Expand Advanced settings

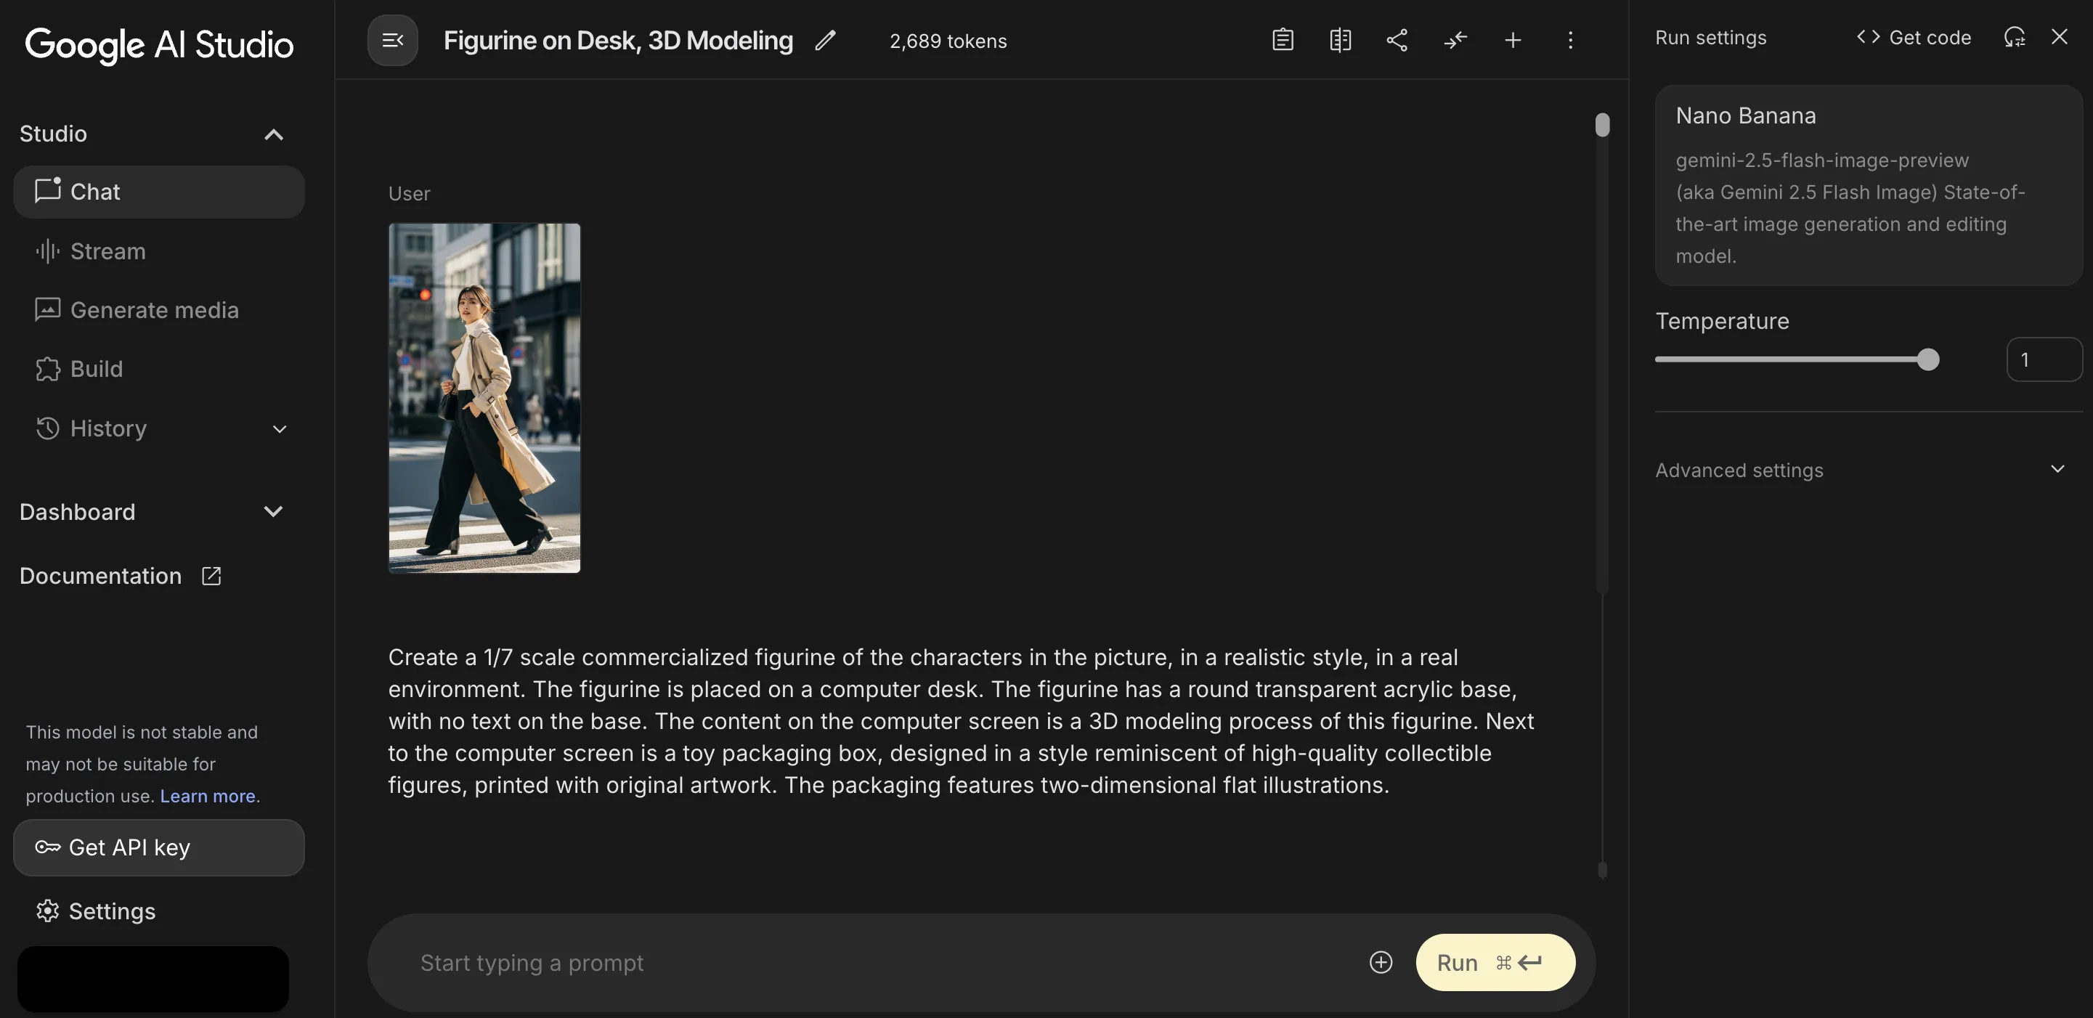[x=2057, y=470]
